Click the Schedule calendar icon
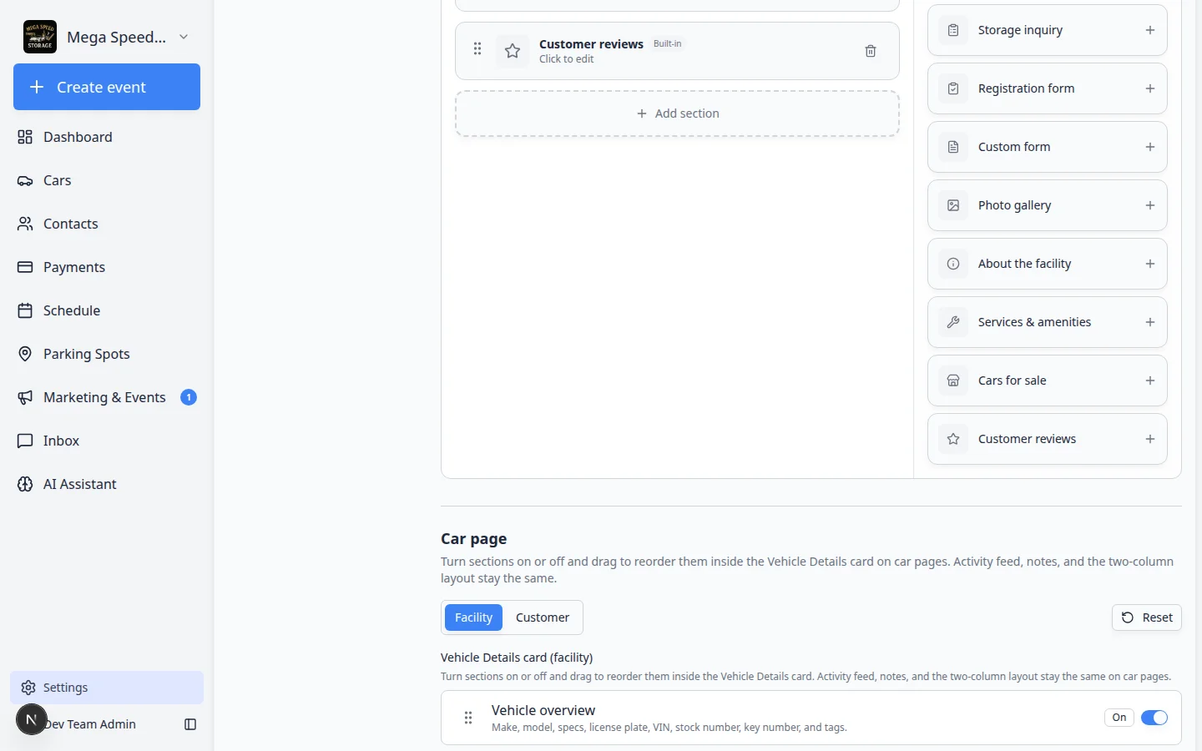1202x751 pixels. point(25,310)
